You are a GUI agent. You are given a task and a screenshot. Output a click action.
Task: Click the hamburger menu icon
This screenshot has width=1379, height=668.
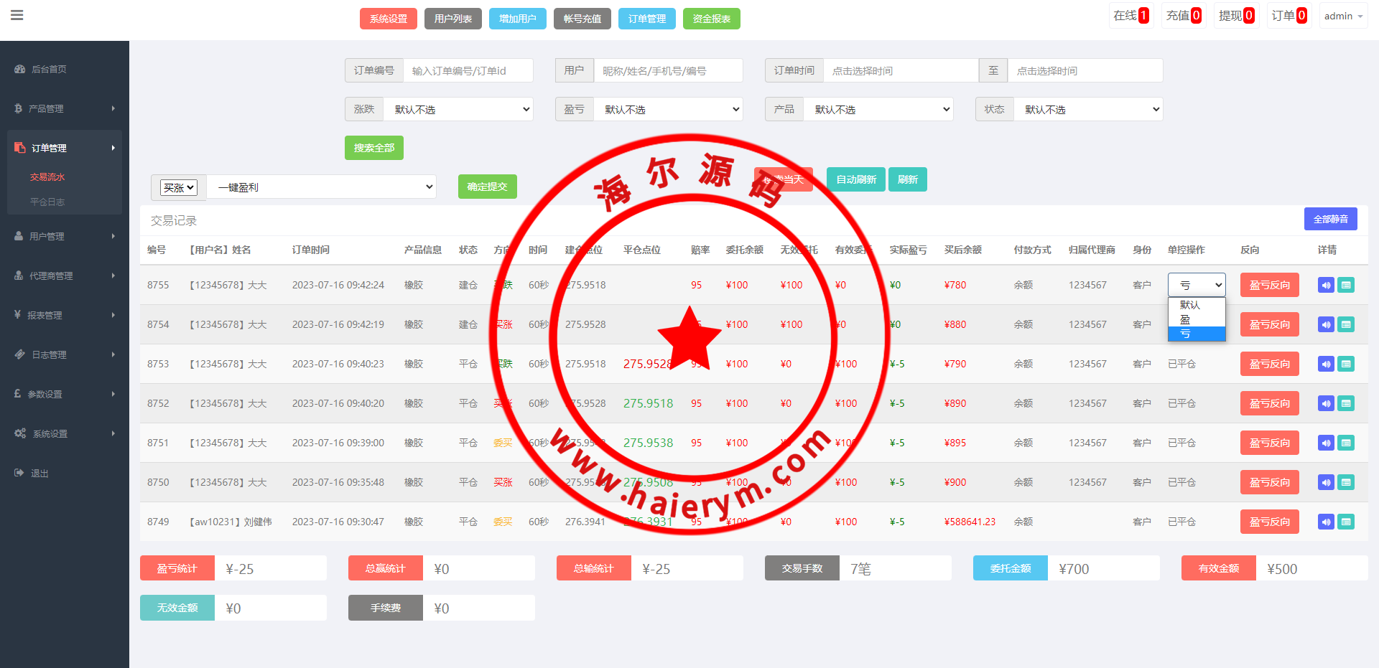(17, 15)
